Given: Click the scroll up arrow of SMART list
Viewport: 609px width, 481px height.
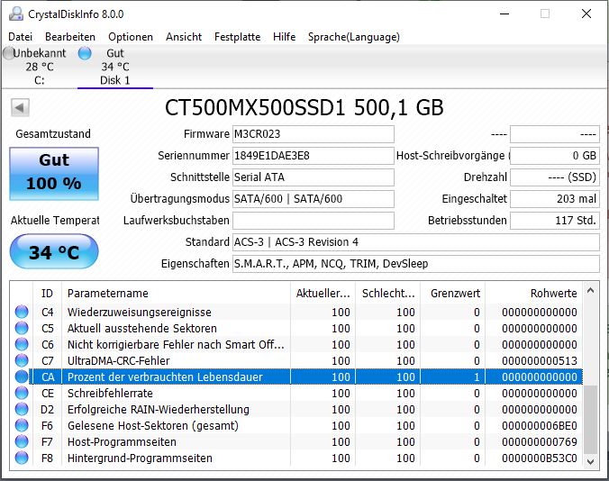Looking at the screenshot, I should pyautogui.click(x=590, y=290).
